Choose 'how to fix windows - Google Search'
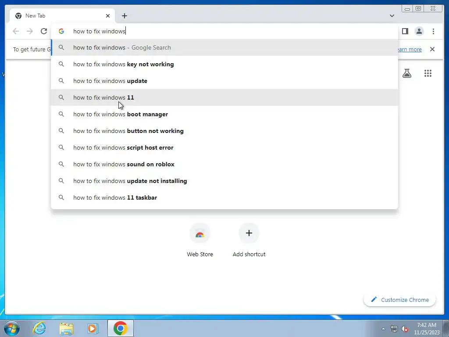Image resolution: width=449 pixels, height=337 pixels. (x=224, y=47)
